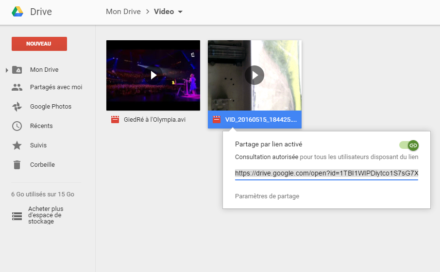Play the GiedRé à l'Olympia video thumbnail

(153, 75)
